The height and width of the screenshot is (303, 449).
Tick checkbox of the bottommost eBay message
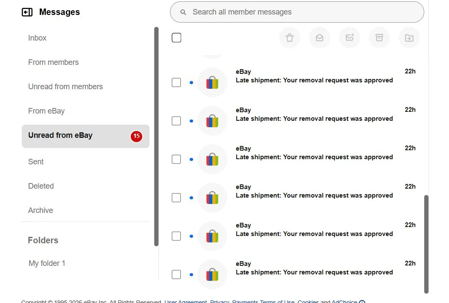(x=176, y=274)
